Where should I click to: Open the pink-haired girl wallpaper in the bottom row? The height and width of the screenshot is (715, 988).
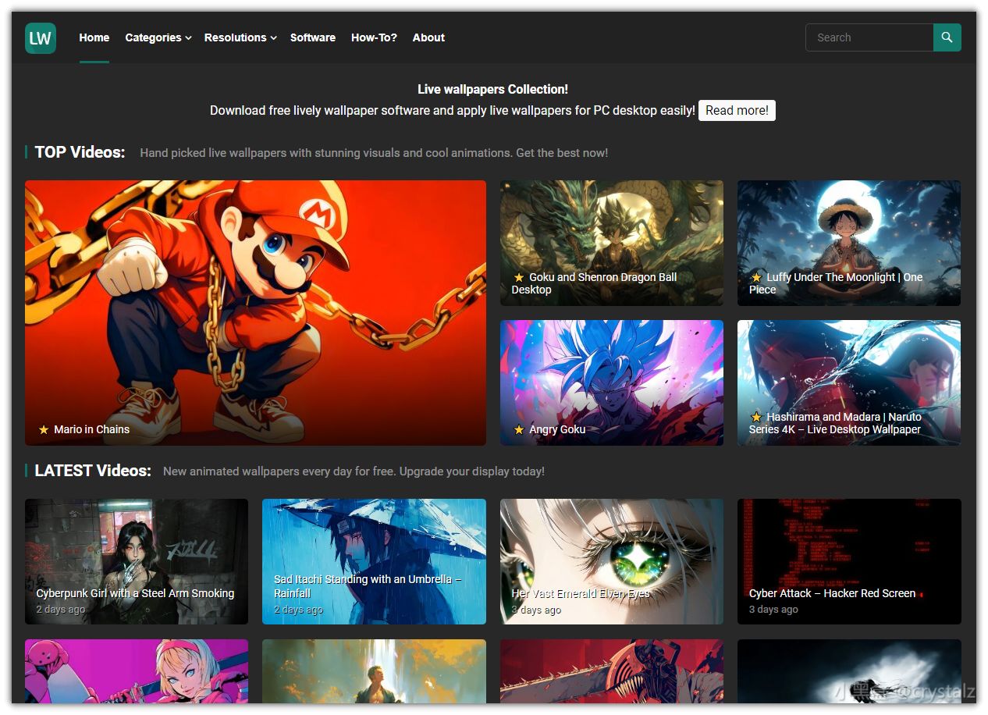point(137,671)
